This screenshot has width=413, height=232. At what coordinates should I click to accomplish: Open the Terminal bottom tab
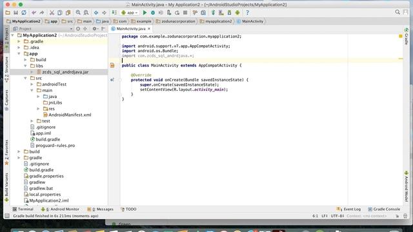[x=23, y=209]
